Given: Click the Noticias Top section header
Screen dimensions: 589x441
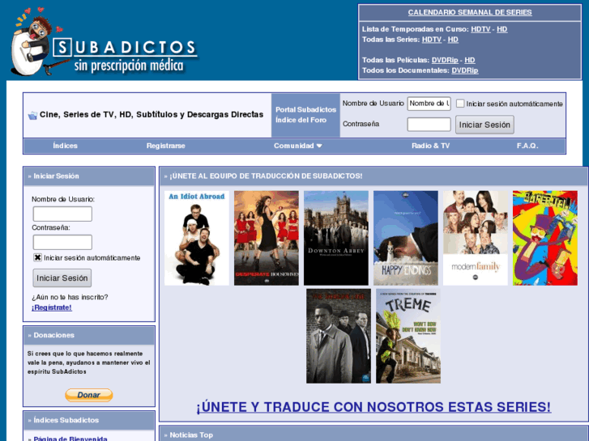Looking at the screenshot, I should pos(373,435).
